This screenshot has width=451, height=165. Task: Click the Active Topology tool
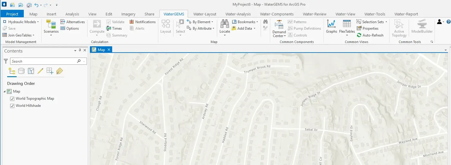tap(399, 28)
